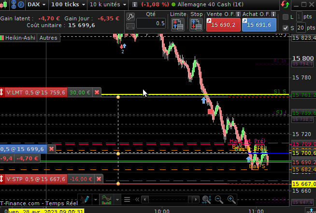Screen dimensions: 316x213
Task: Select the pencil drawing tool icon
Action: click(85, 199)
